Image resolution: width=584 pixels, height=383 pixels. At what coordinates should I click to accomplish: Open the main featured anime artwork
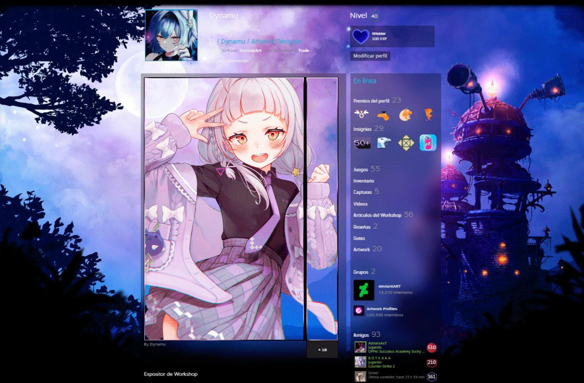(224, 209)
